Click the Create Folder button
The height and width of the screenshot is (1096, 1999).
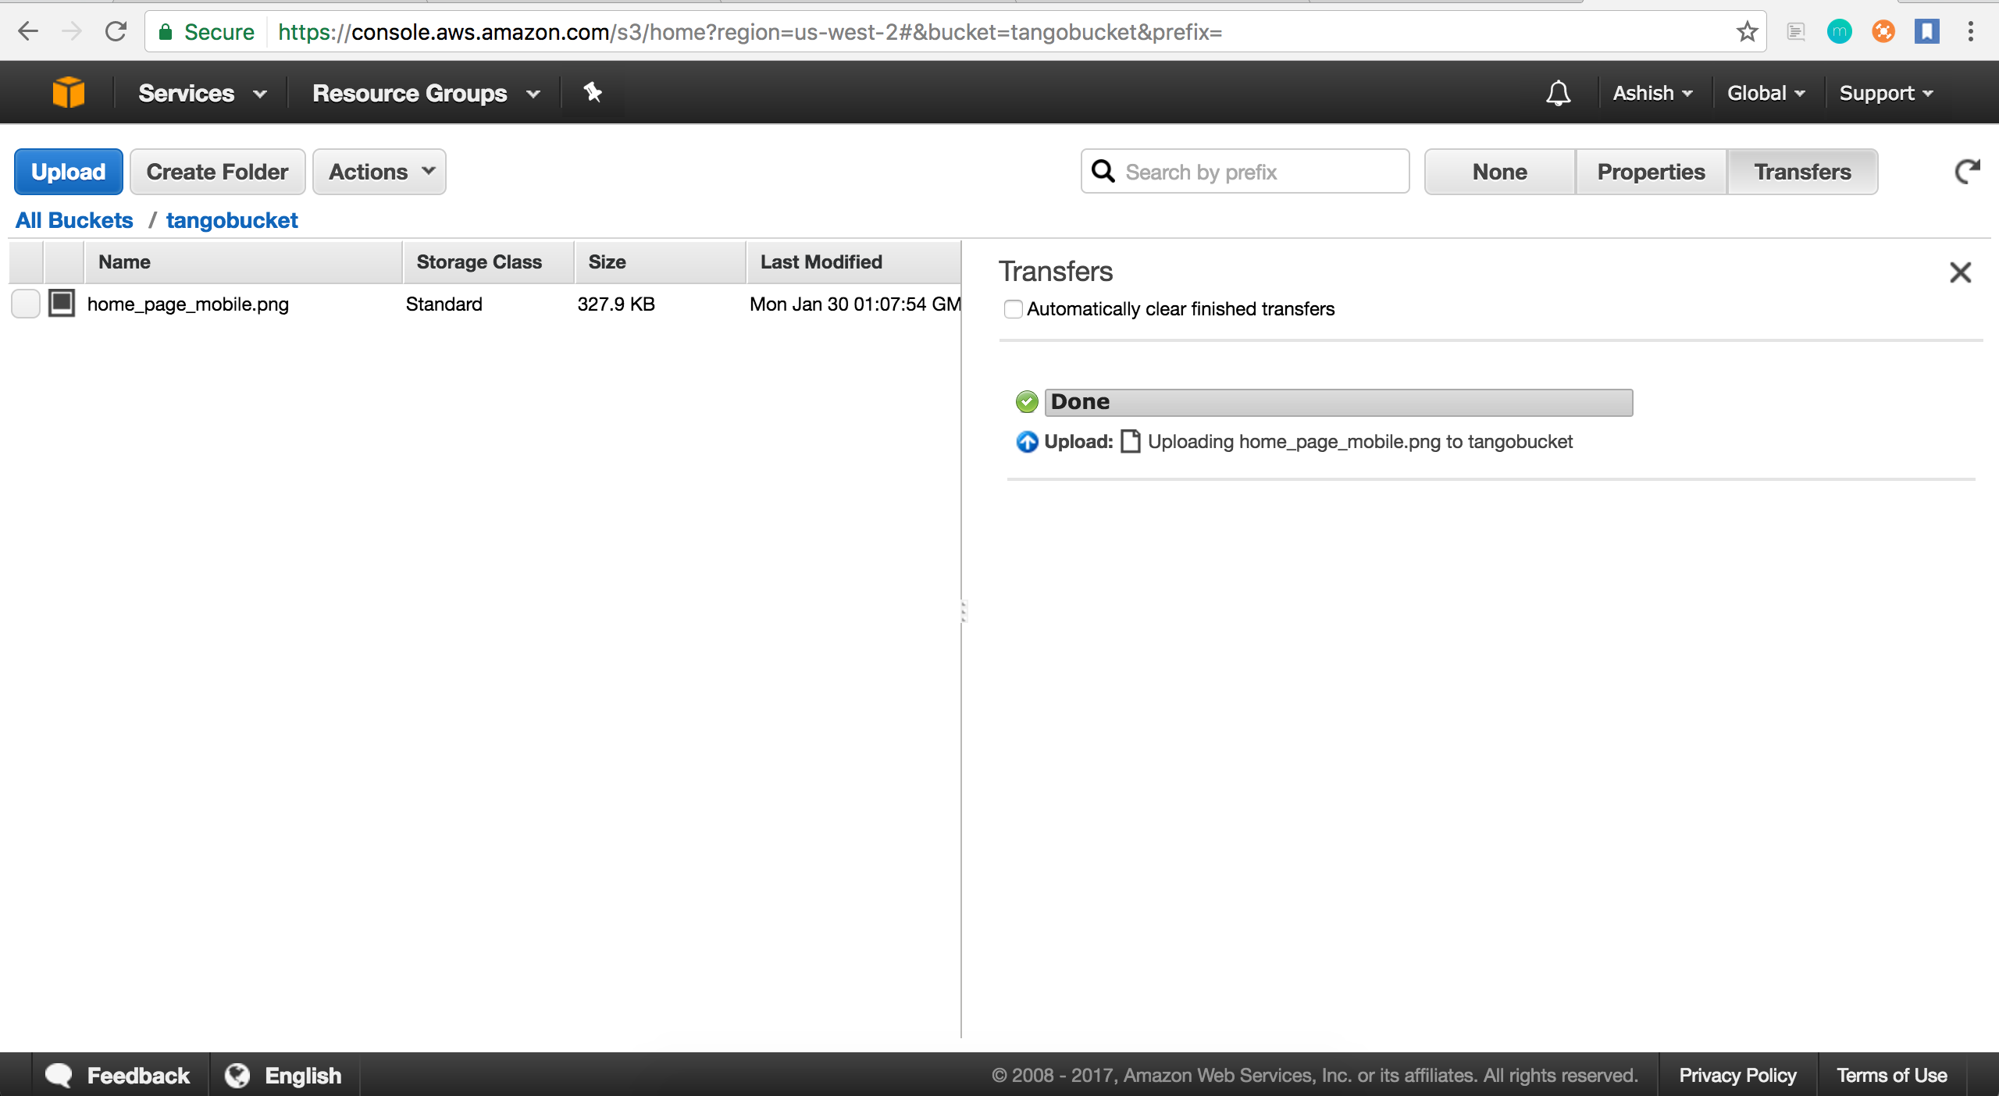[x=217, y=172]
